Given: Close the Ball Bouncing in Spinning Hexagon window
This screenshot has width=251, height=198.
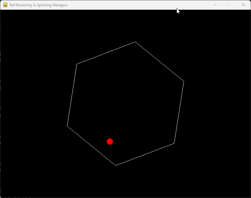Looking at the screenshot, I should 243,5.
